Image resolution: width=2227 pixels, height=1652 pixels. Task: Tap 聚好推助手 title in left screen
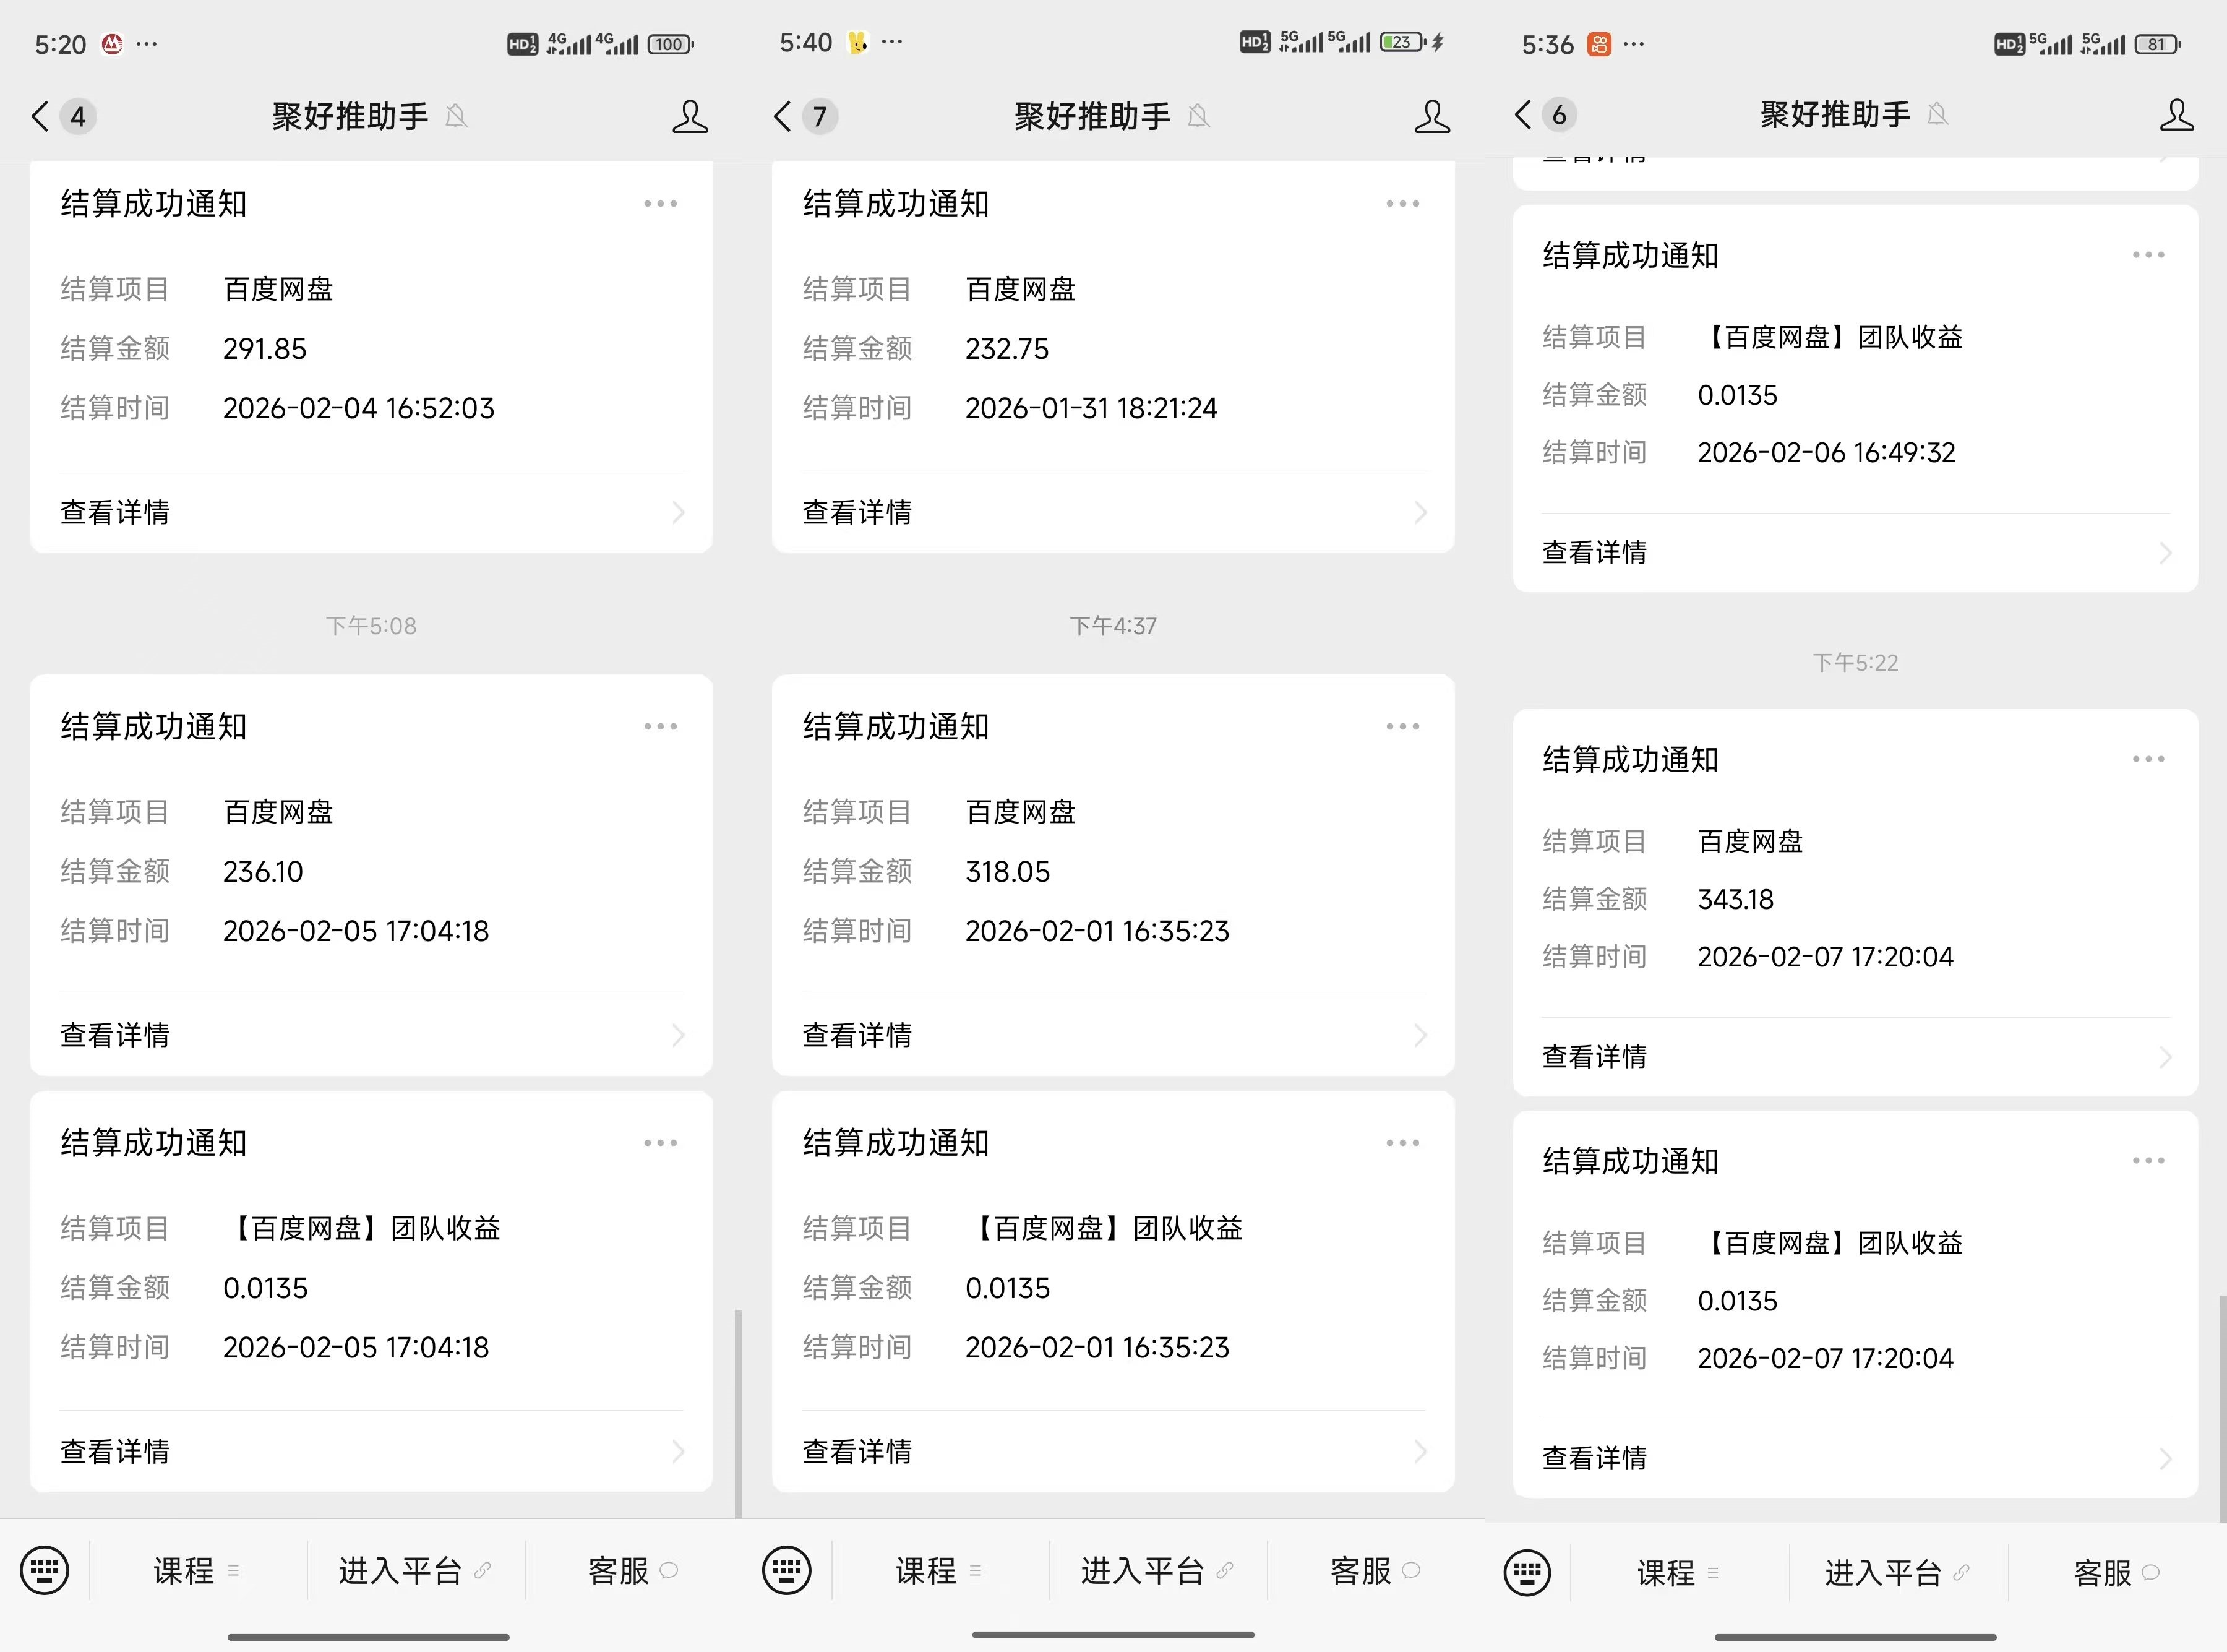click(x=350, y=116)
